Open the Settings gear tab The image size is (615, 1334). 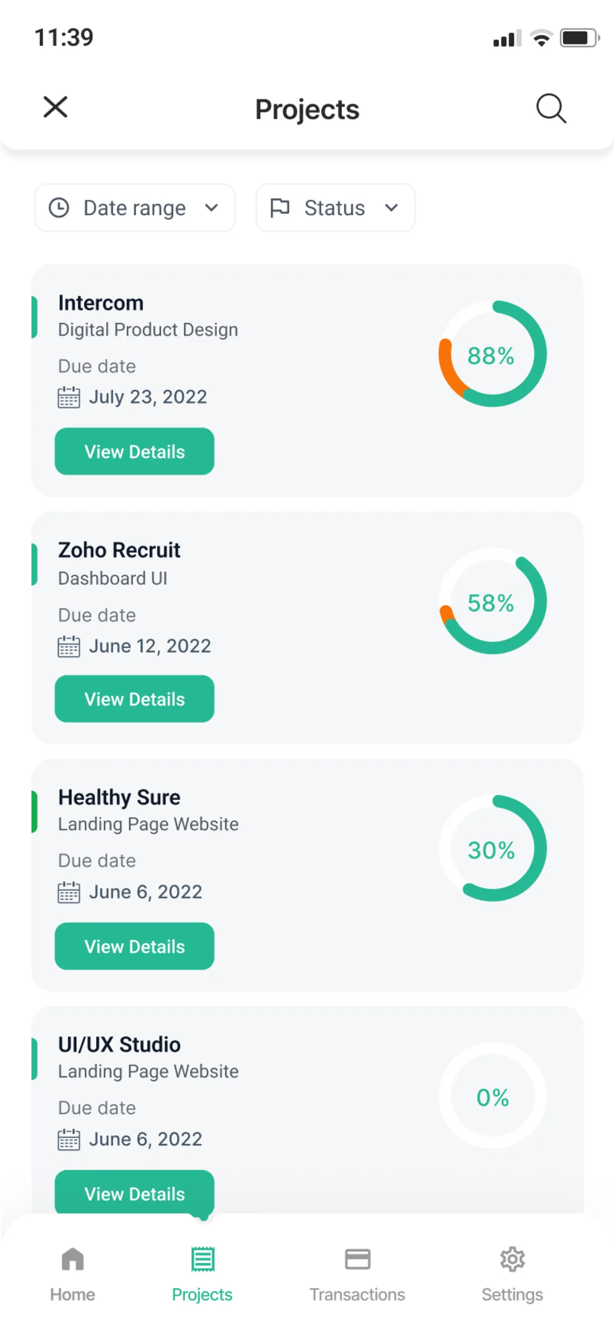[x=512, y=1274]
